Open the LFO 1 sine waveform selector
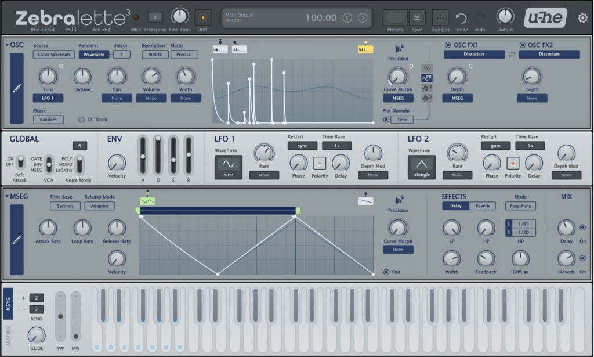The height and width of the screenshot is (357, 594). tap(229, 166)
